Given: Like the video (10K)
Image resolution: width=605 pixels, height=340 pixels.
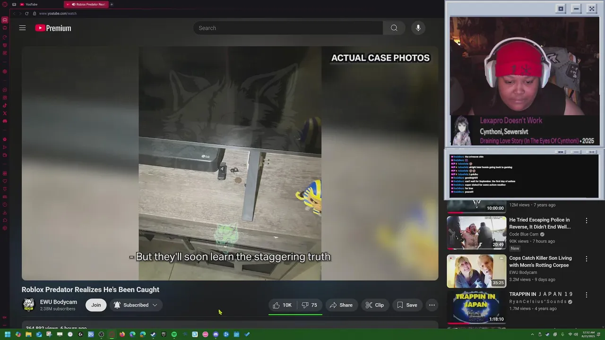Looking at the screenshot, I should (x=282, y=305).
